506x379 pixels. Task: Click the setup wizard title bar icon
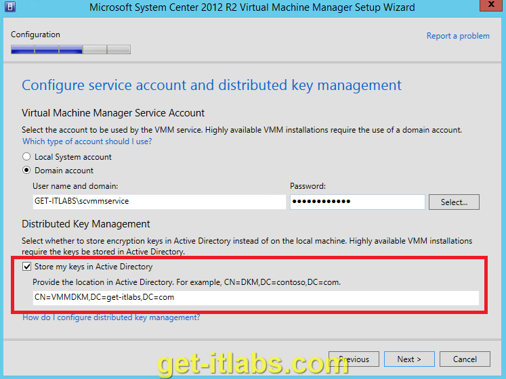pos(10,7)
